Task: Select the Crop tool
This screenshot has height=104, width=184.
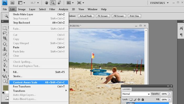Action: click(x=4, y=38)
